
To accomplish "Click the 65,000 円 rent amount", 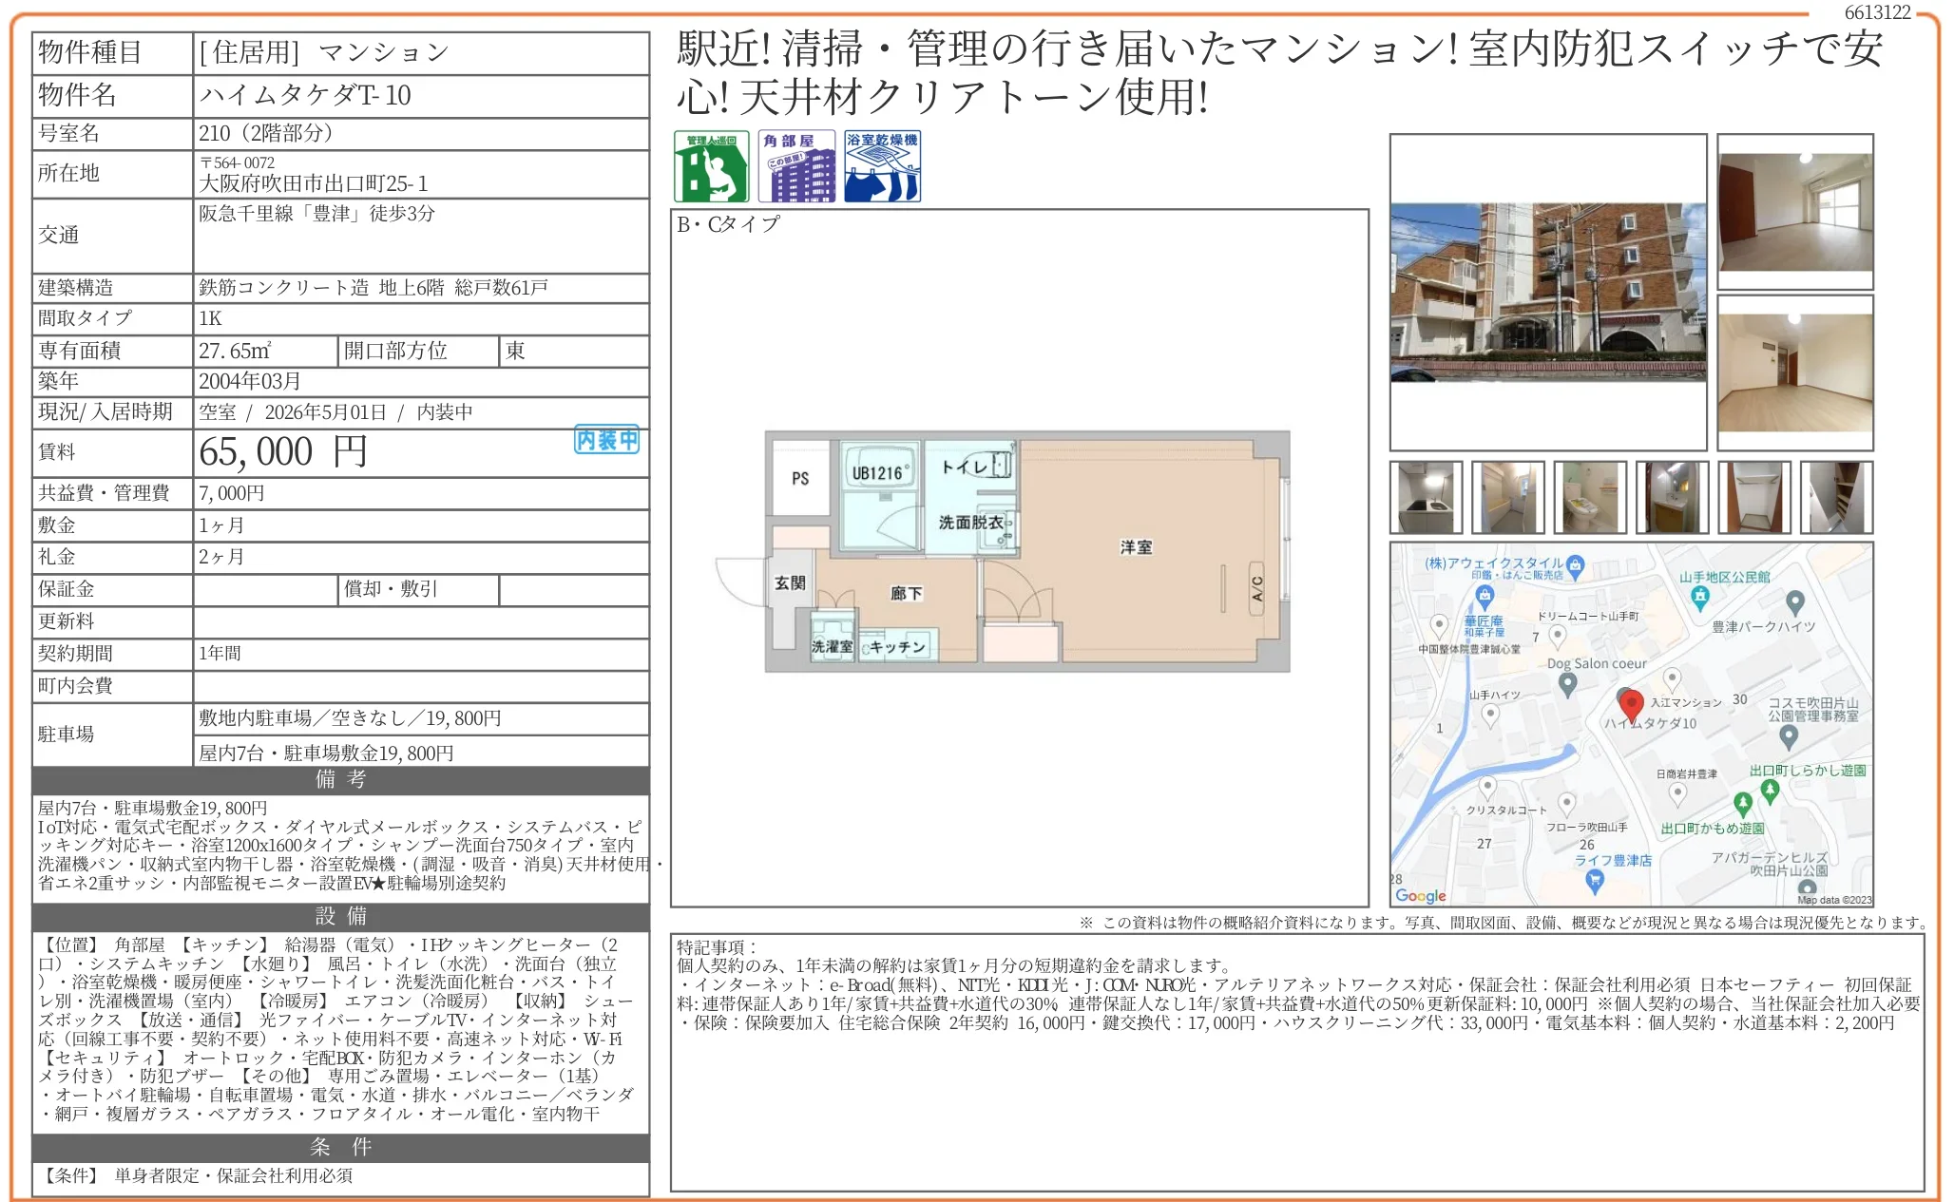I will (x=282, y=452).
